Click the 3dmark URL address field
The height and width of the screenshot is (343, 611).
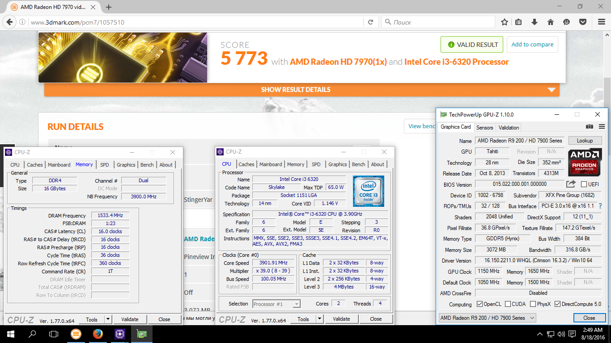point(197,22)
